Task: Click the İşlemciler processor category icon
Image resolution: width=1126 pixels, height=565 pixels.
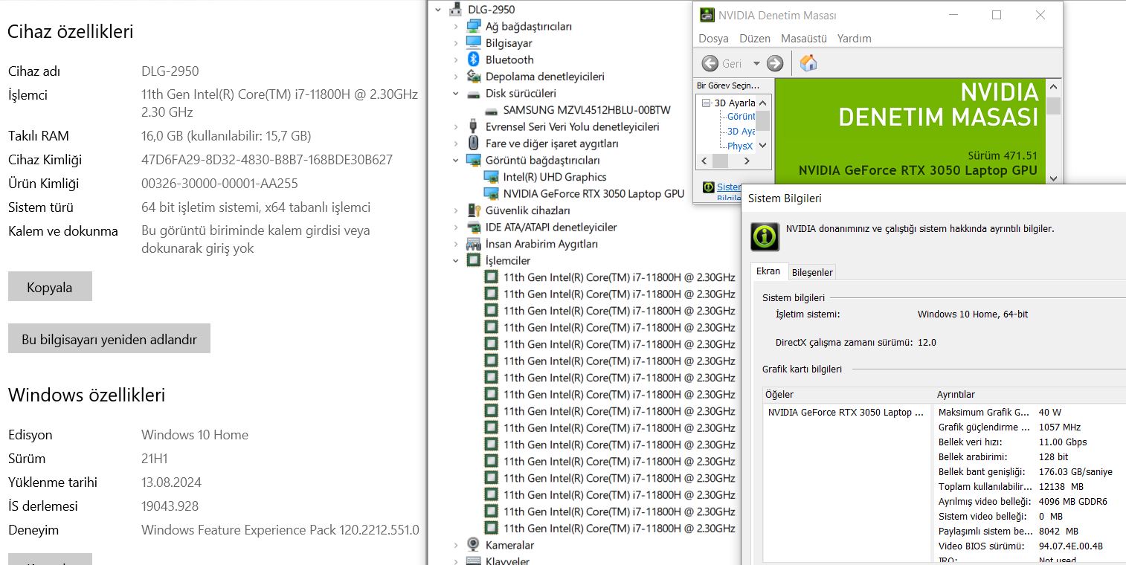Action: pos(474,260)
